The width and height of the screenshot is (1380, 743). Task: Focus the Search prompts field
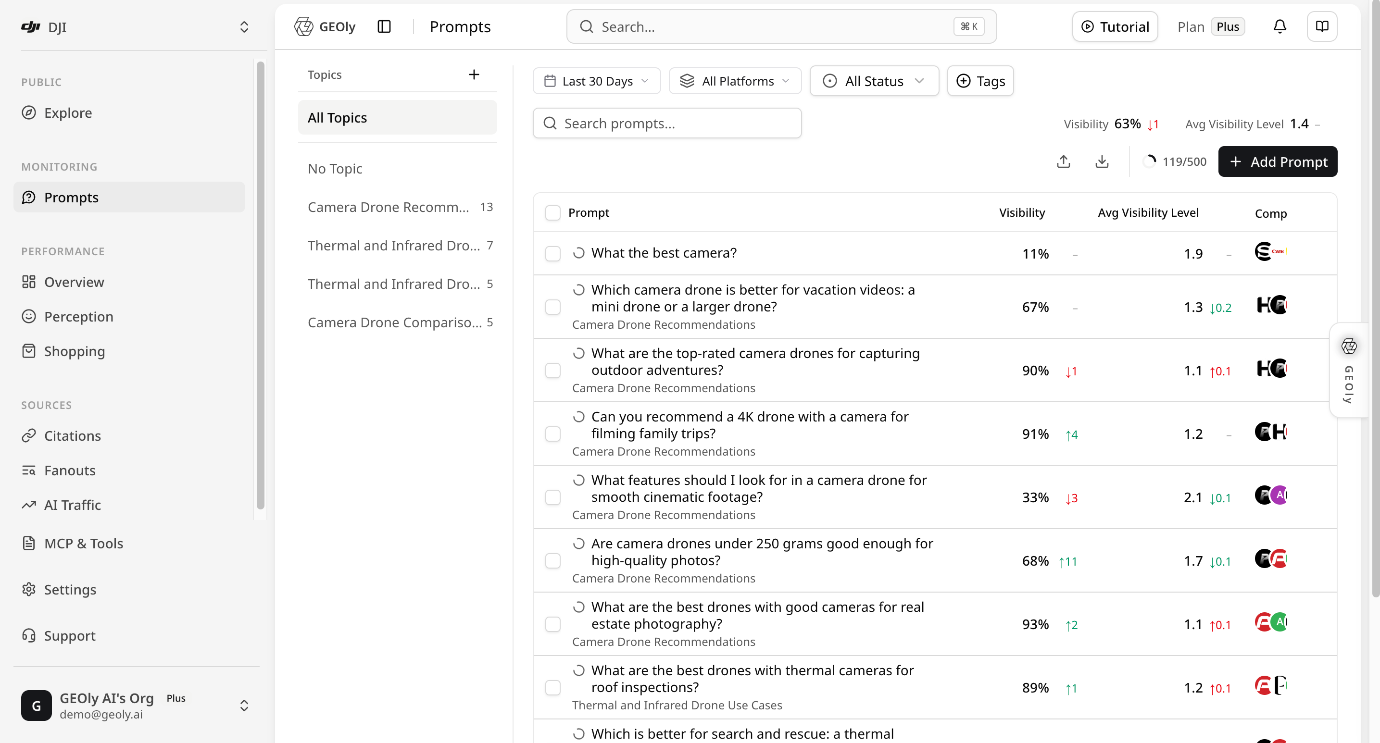point(667,123)
